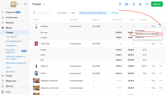The height and width of the screenshot is (95, 167).
Task: Open Напівфабрикати in the sidebar
Action: pos(14,41)
